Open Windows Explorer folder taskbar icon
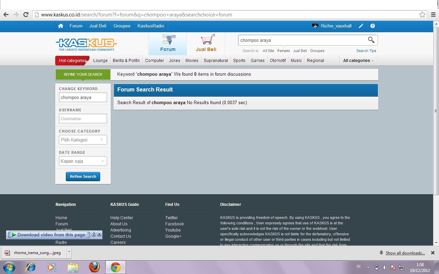The width and height of the screenshot is (439, 274). pyautogui.click(x=73, y=267)
